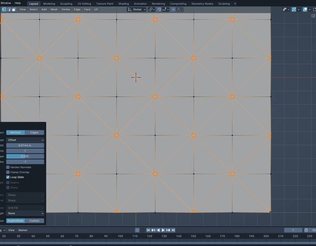Switch to face select mode
The width and height of the screenshot is (316, 246).
(x=14, y=9)
